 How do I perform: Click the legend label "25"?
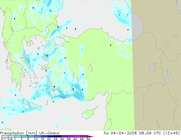[x=55, y=139]
